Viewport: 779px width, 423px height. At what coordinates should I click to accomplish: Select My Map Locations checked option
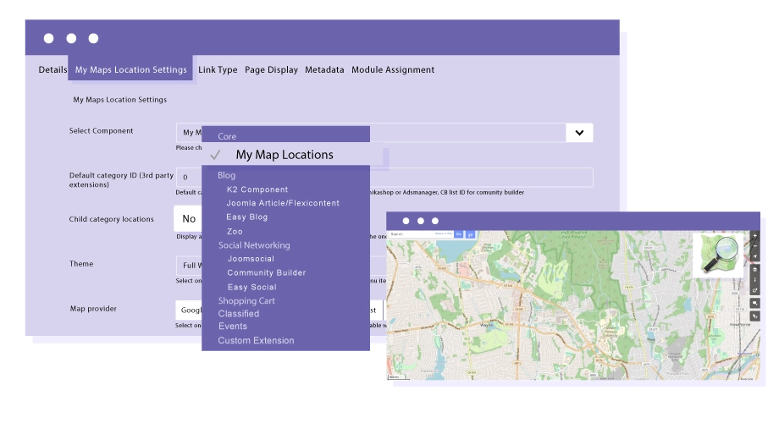[292, 155]
